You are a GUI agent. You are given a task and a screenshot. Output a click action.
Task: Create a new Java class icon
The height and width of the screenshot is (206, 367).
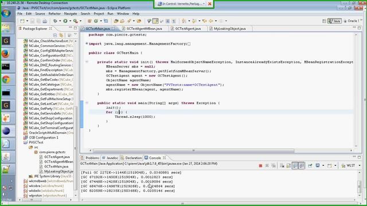pyautogui.click(x=96, y=21)
